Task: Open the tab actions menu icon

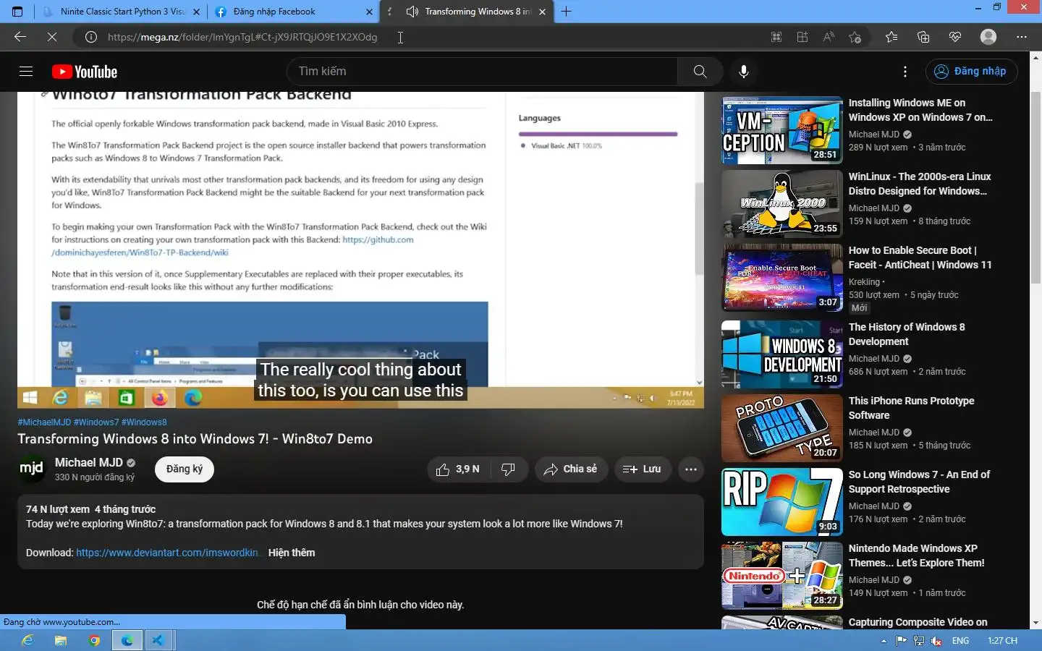Action: (x=17, y=12)
